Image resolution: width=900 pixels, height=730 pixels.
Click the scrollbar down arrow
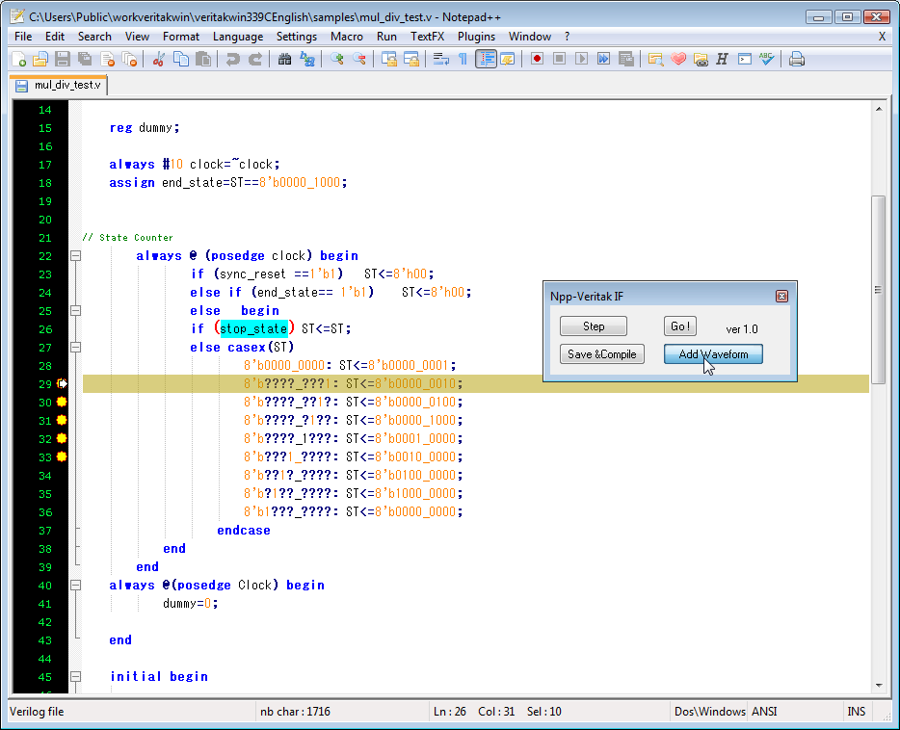[878, 686]
